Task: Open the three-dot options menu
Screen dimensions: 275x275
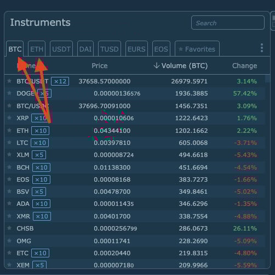Action: coord(262,48)
